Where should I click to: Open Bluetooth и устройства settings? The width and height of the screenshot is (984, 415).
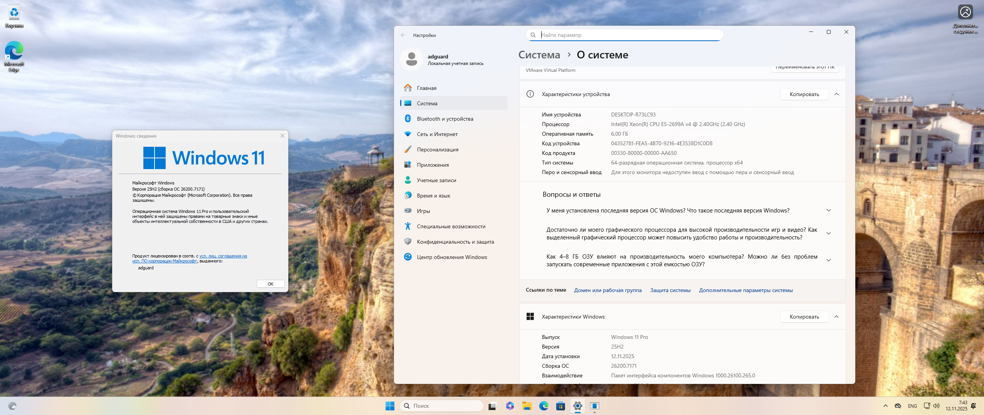[x=445, y=119]
